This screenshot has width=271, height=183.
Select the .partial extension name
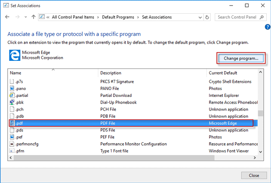22,96
